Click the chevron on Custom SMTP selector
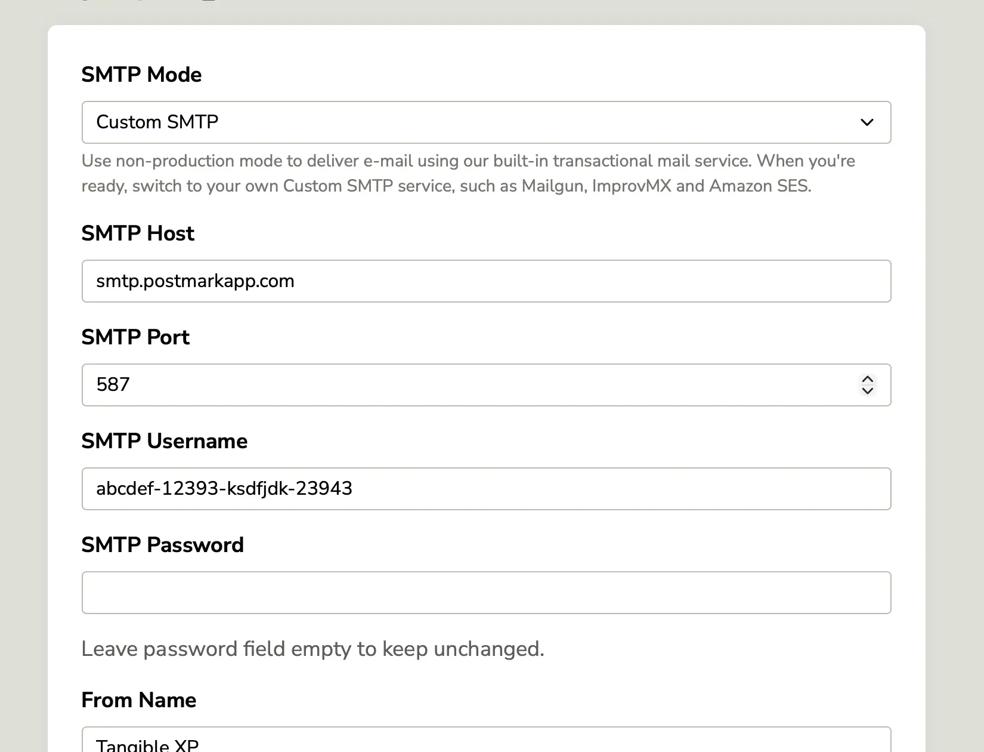984x752 pixels. tap(868, 122)
